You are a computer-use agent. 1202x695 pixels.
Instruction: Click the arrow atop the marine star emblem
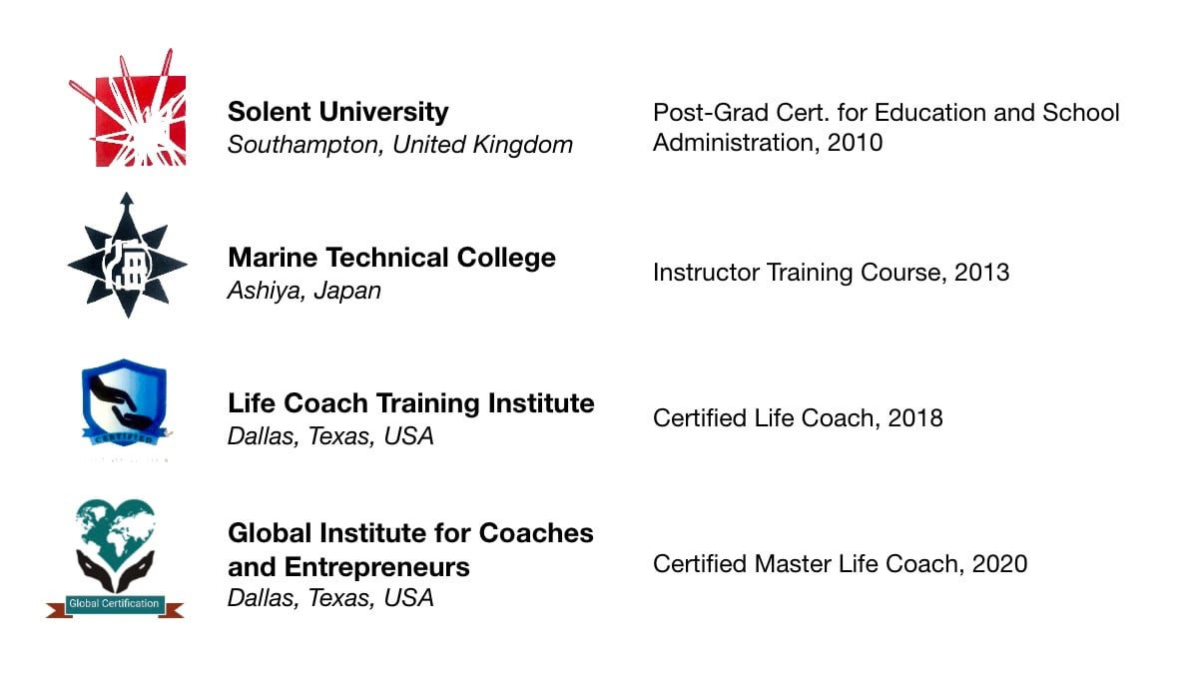pyautogui.click(x=127, y=204)
